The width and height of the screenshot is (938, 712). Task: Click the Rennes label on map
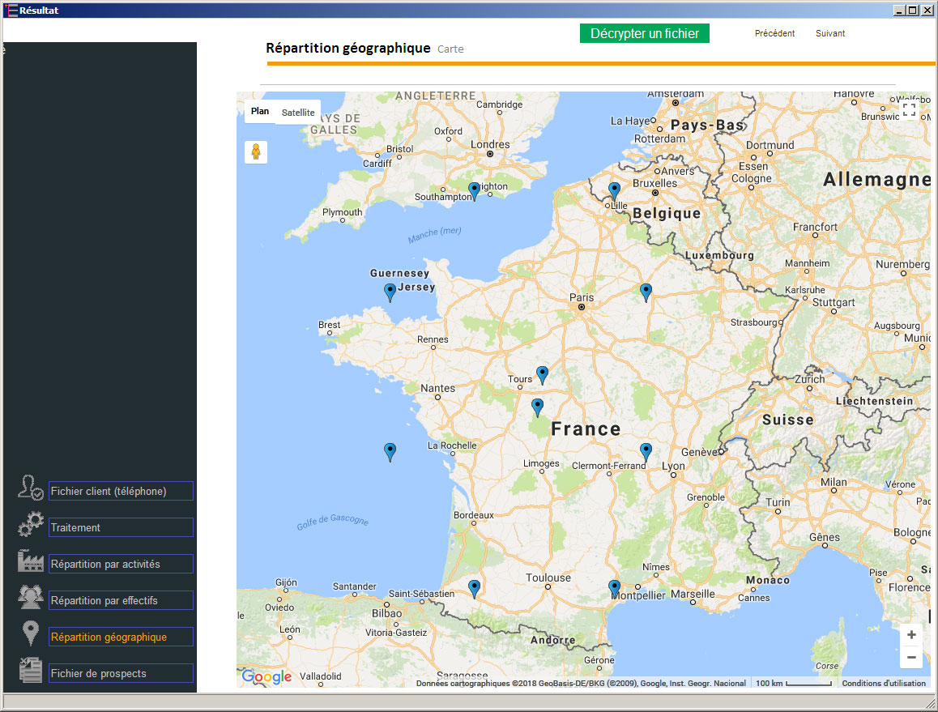[433, 339]
